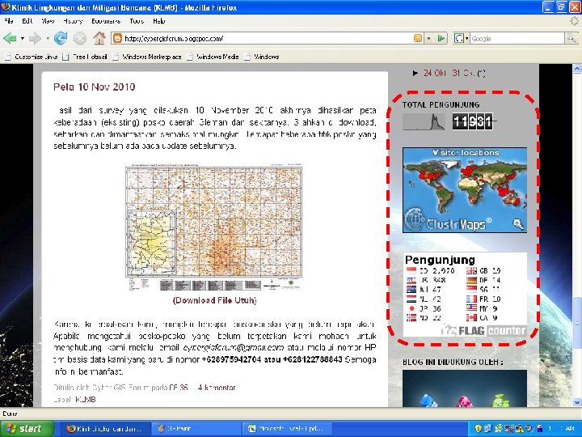Click the scrollbar down arrow
This screenshot has width=582, height=437.
tap(577, 402)
